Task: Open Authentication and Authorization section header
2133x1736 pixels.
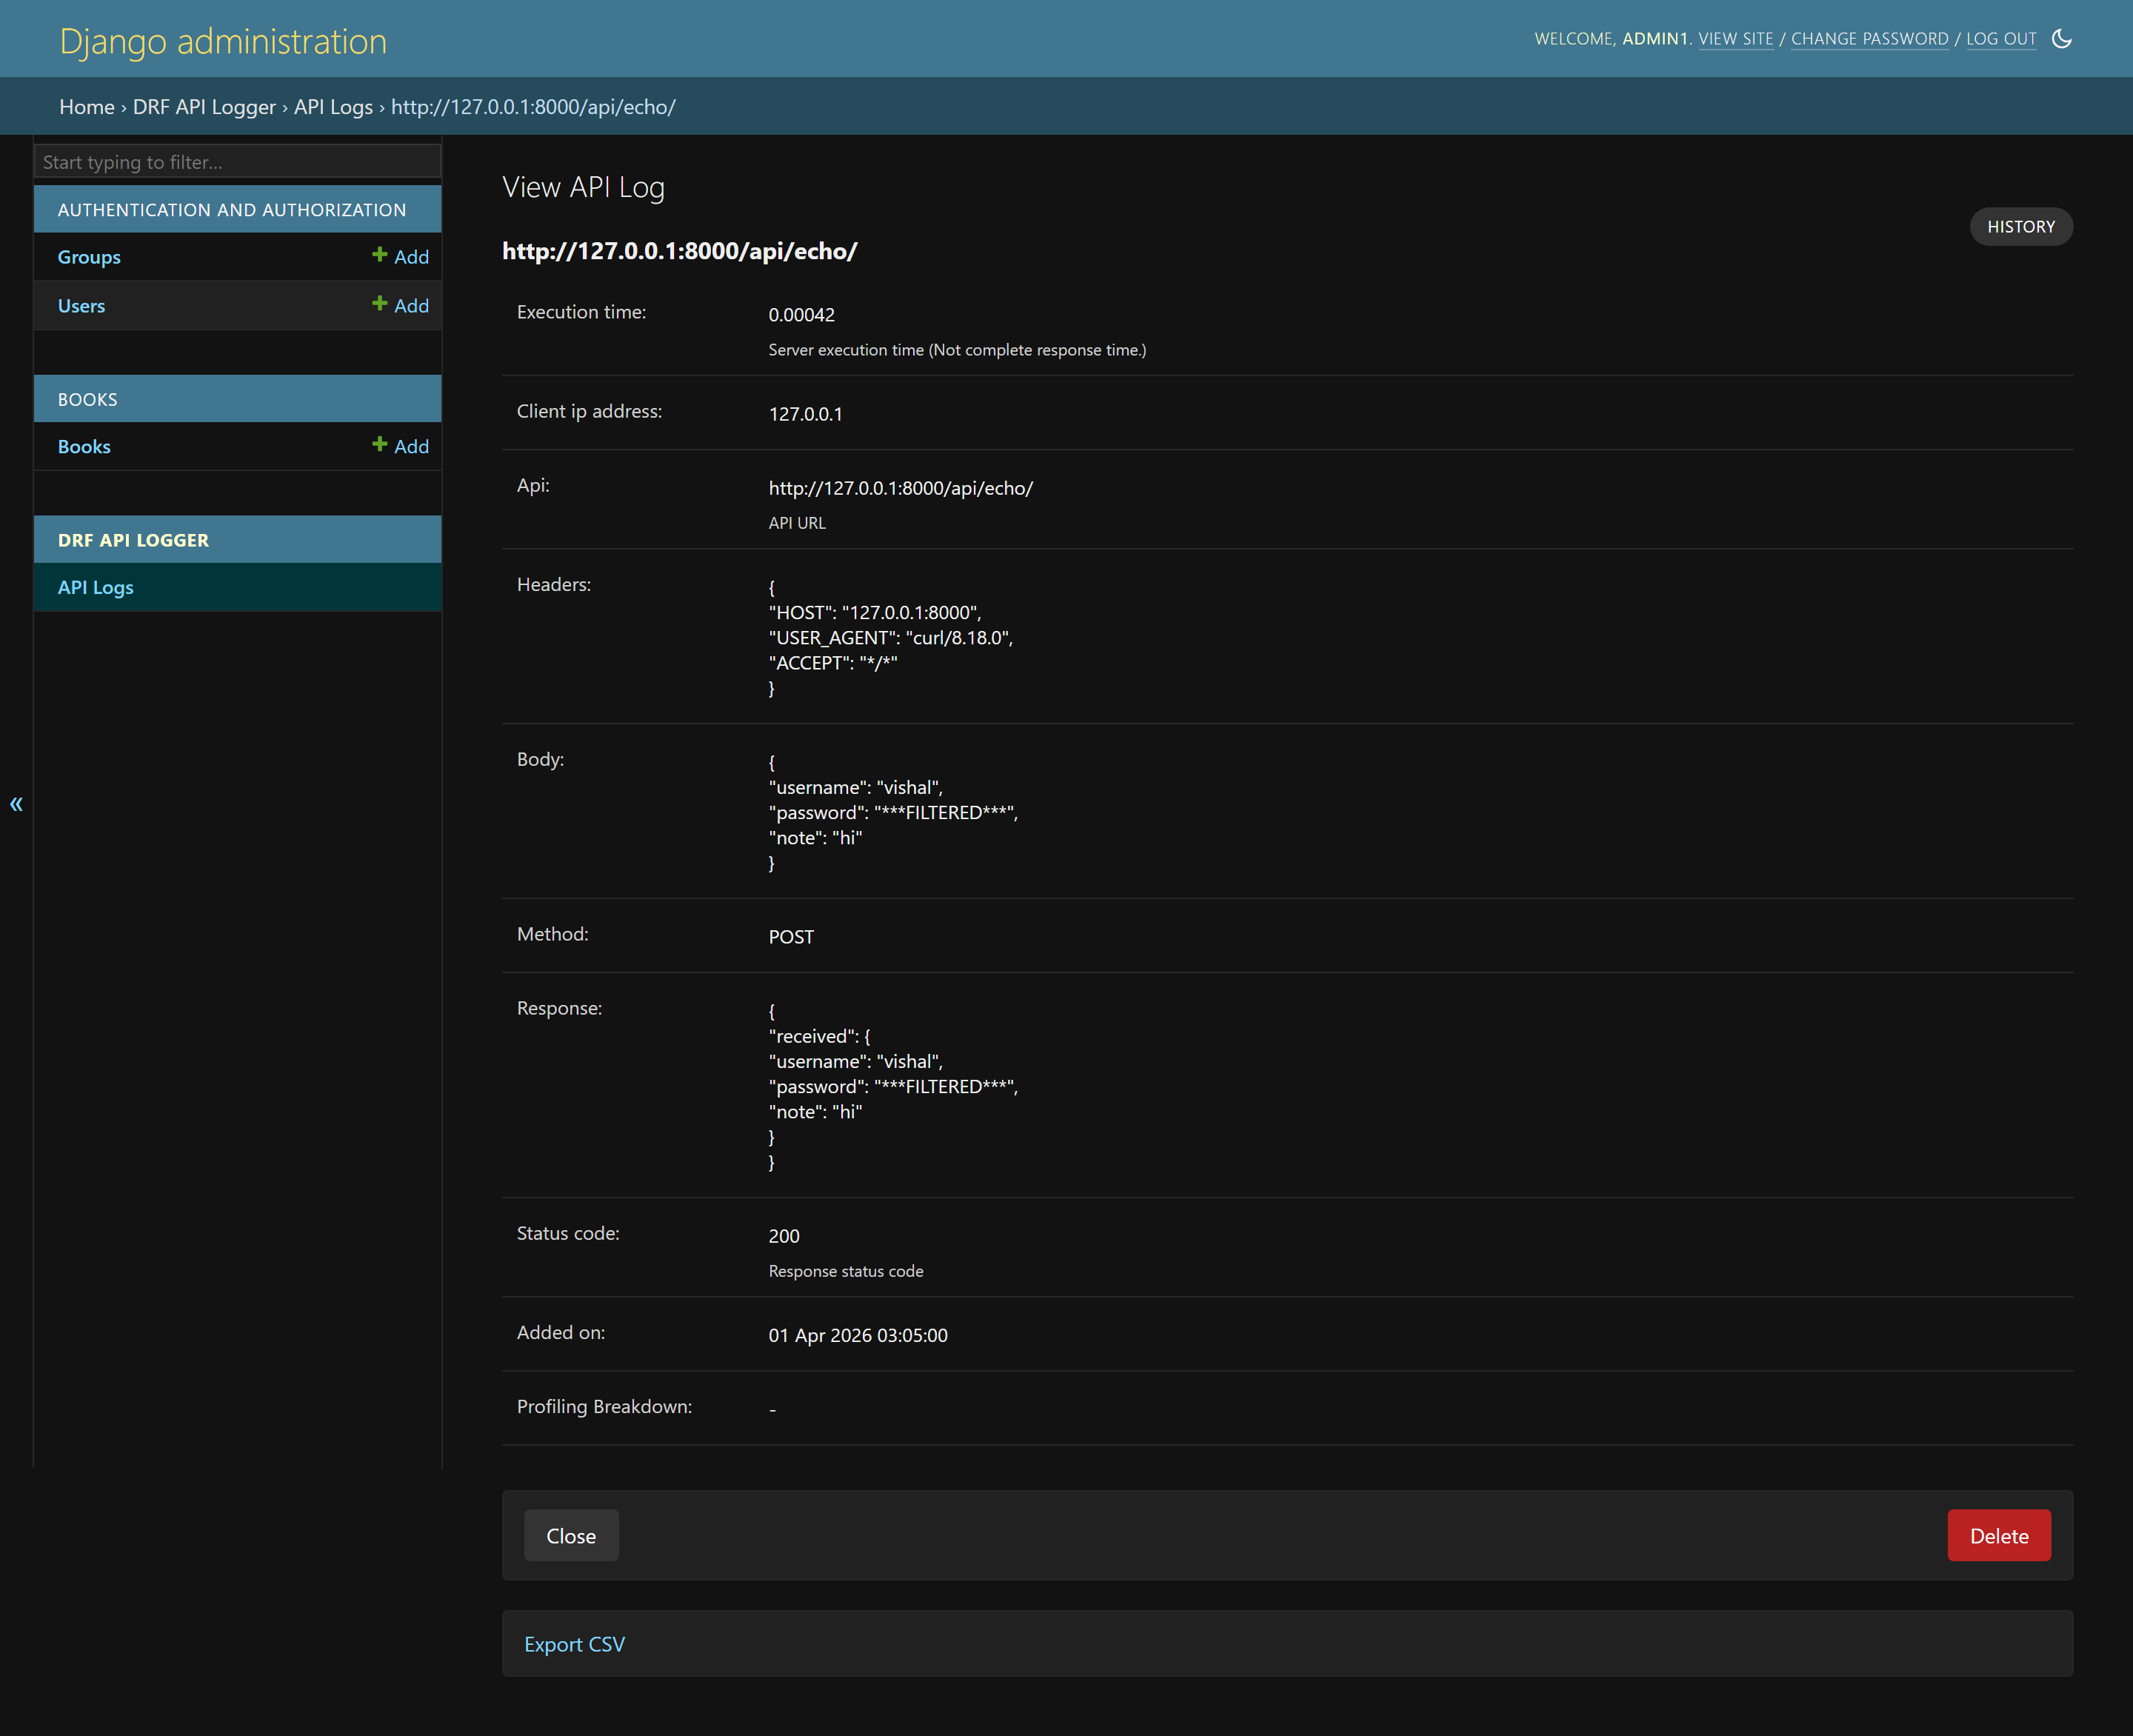Action: (232, 210)
